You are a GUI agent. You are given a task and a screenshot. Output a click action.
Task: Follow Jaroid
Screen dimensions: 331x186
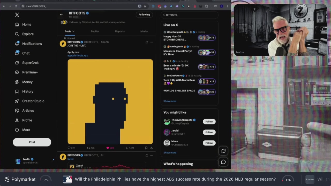click(x=209, y=132)
